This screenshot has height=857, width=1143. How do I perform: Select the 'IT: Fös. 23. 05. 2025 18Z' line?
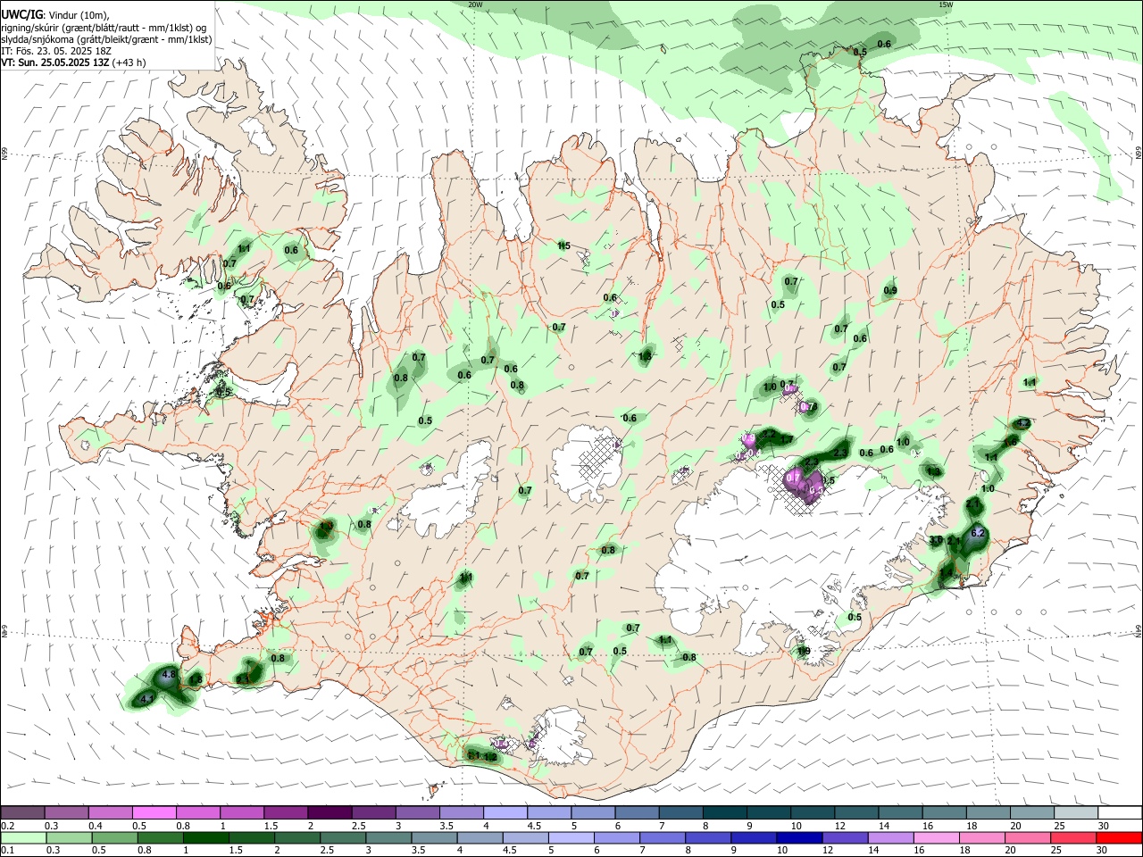tap(58, 51)
